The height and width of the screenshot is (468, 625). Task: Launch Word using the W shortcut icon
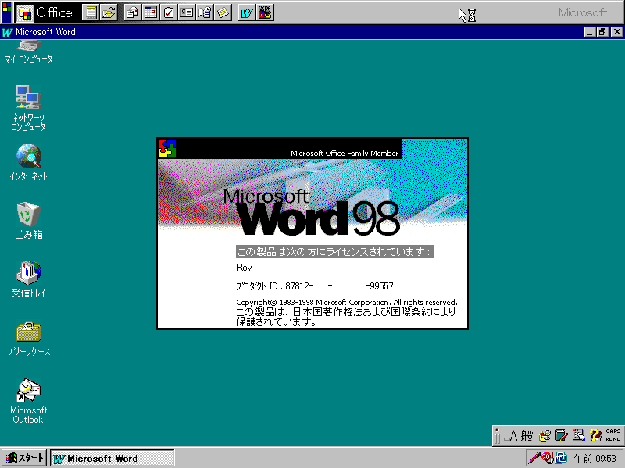pos(245,13)
